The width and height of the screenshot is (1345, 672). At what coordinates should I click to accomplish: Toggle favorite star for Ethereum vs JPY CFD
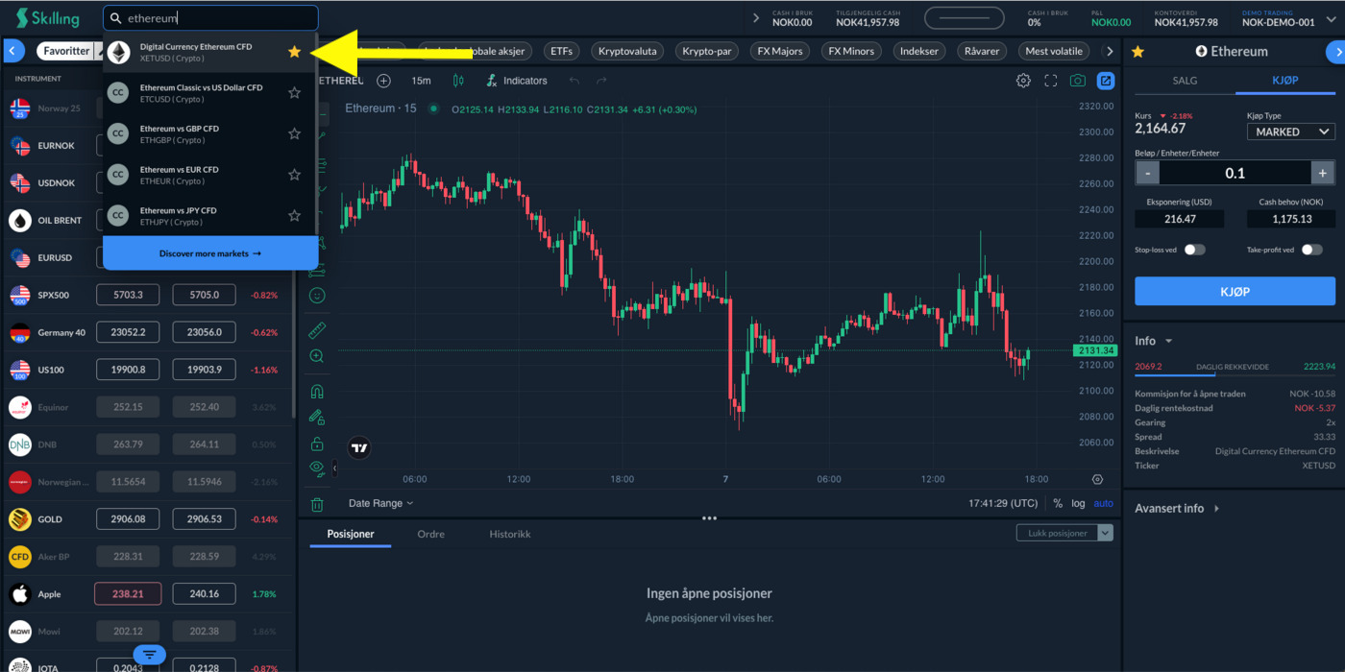coord(294,216)
